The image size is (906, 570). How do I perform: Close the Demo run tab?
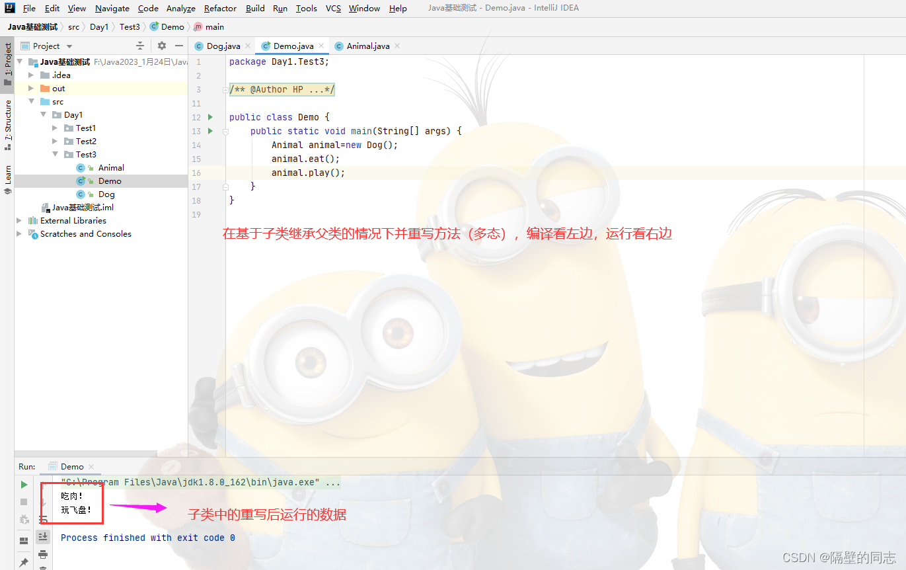click(x=91, y=467)
